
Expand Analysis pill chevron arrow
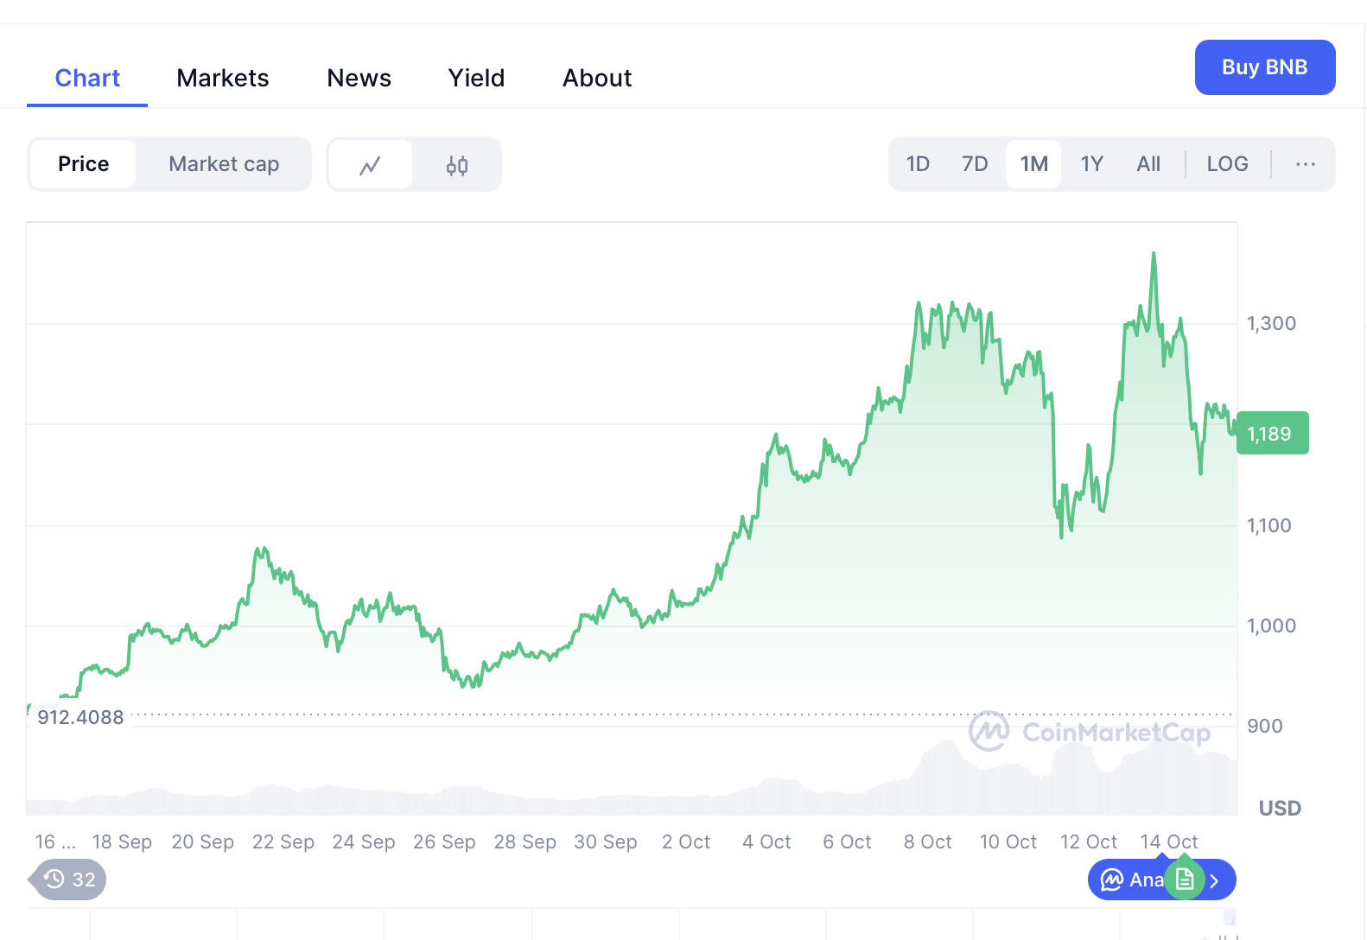click(1215, 880)
